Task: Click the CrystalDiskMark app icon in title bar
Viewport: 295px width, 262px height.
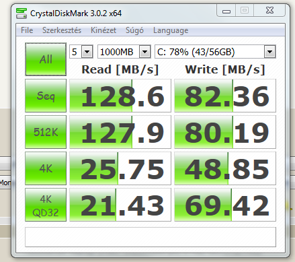Action: (22, 13)
